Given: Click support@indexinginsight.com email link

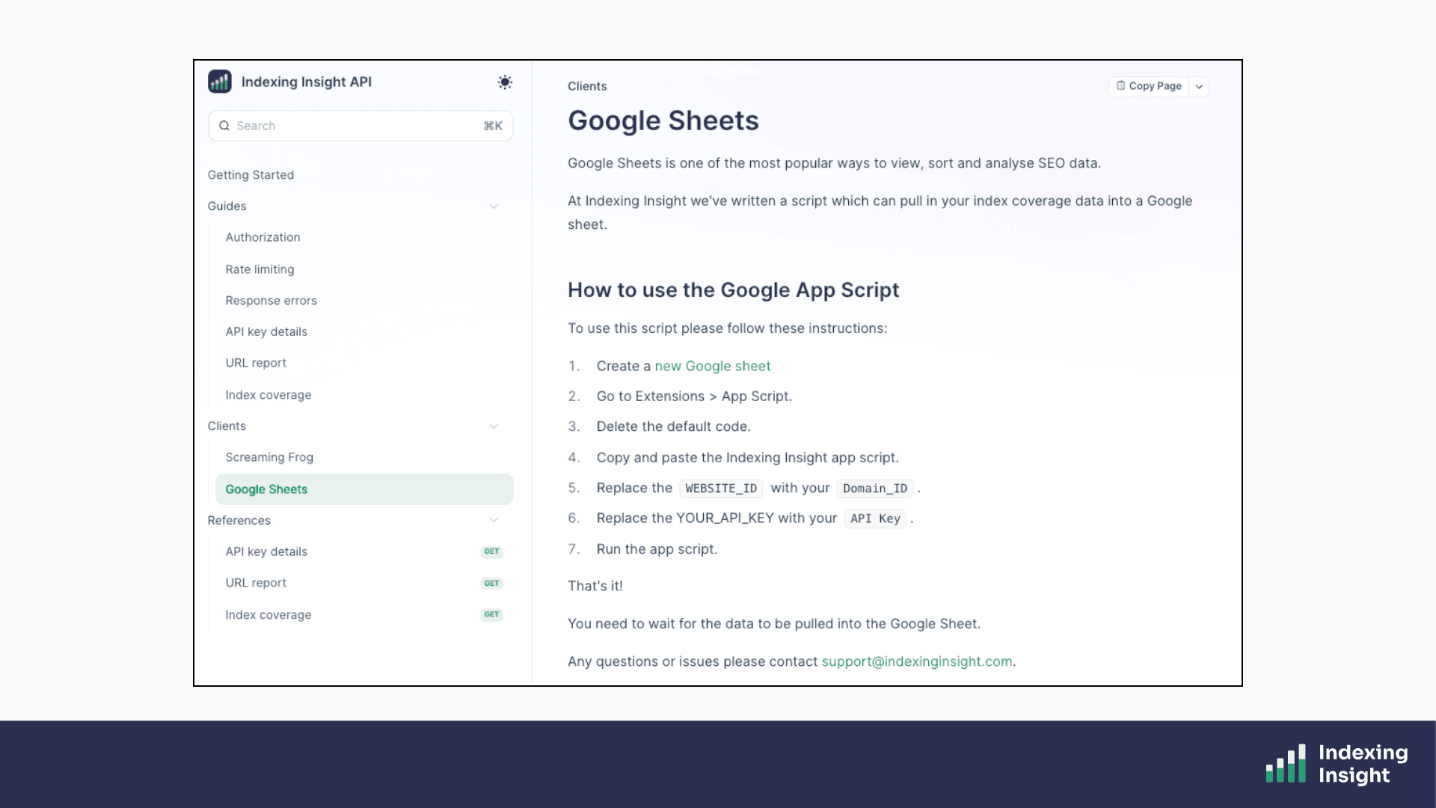Looking at the screenshot, I should click(x=916, y=661).
